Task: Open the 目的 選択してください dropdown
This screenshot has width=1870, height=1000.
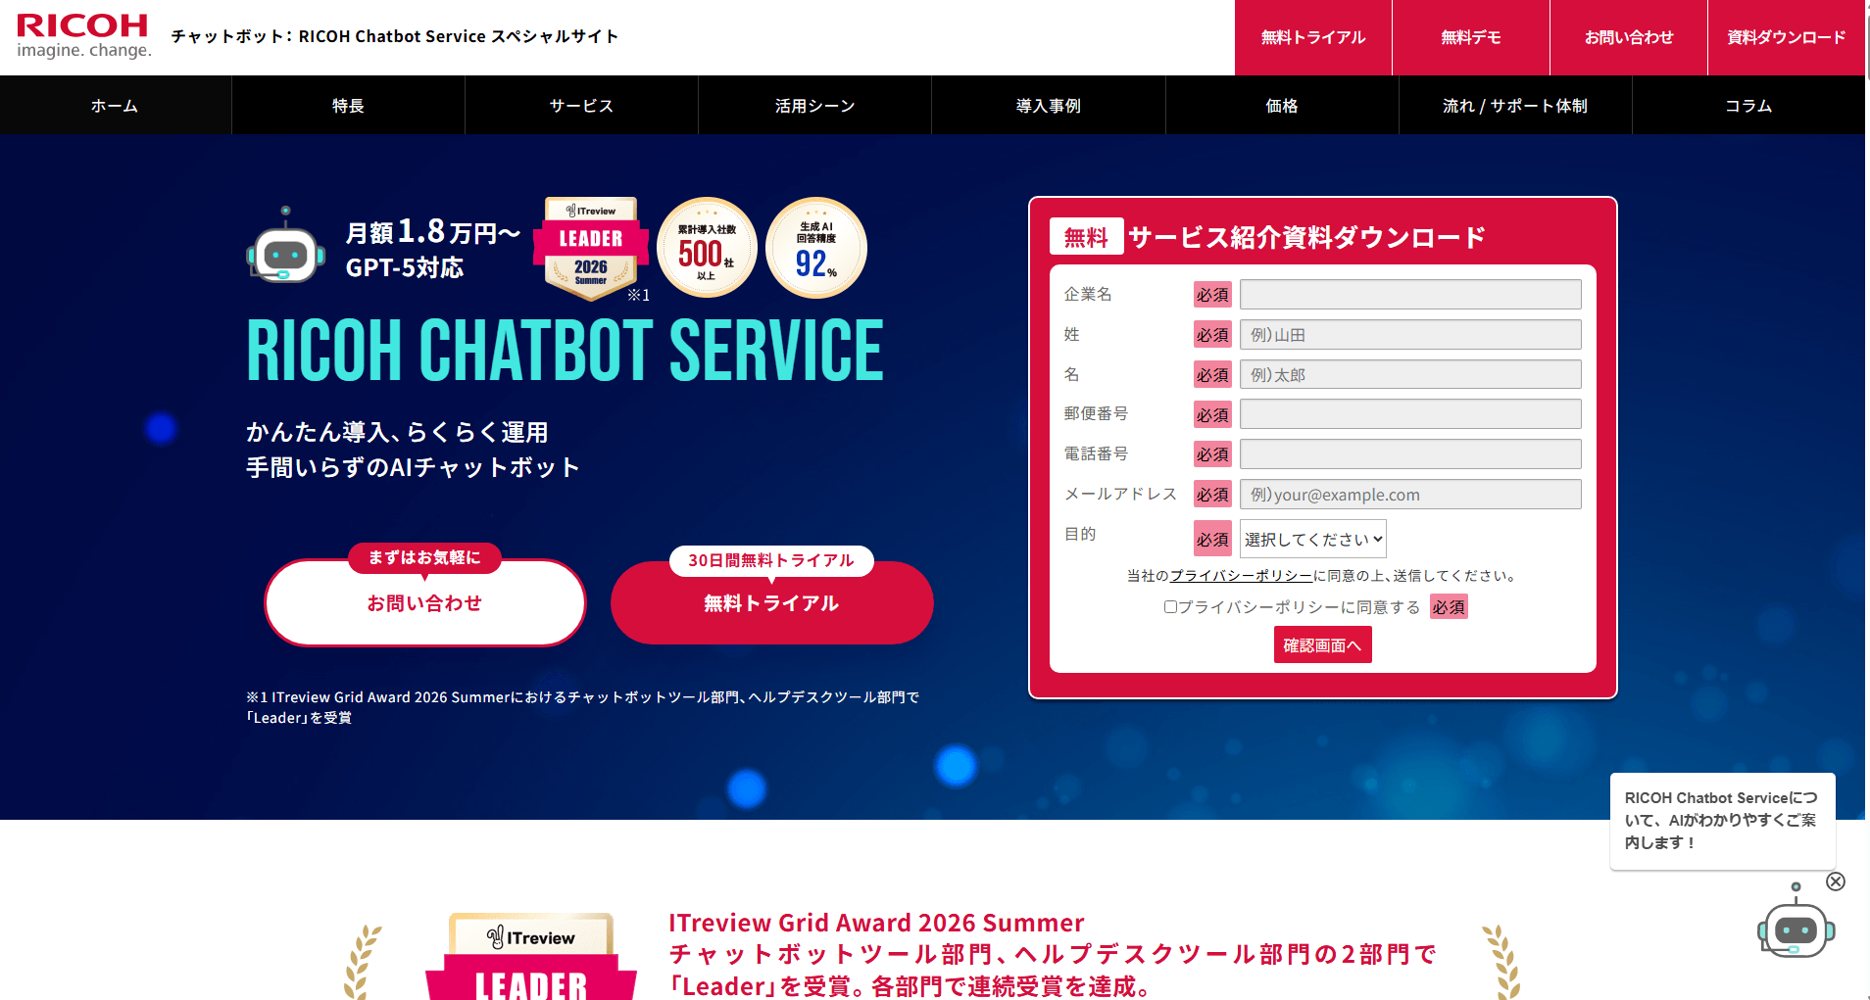Action: point(1313,539)
